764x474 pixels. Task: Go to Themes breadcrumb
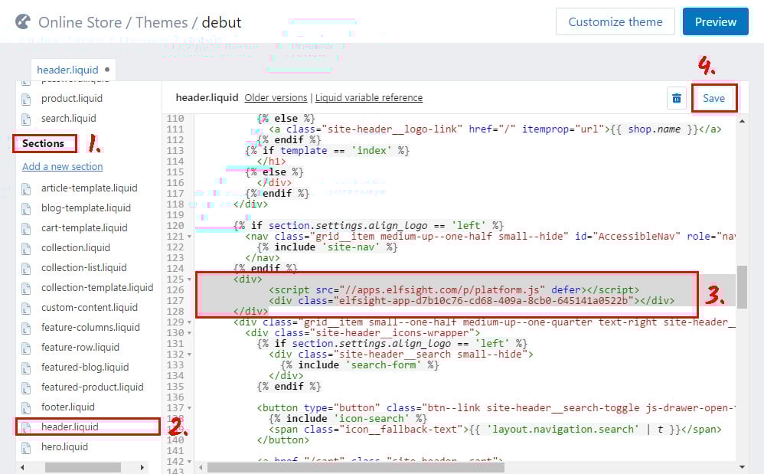[162, 22]
